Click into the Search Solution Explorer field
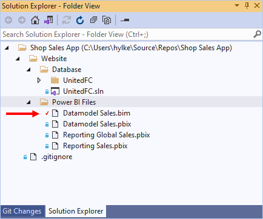The height and width of the screenshot is (219, 263). pos(127,34)
